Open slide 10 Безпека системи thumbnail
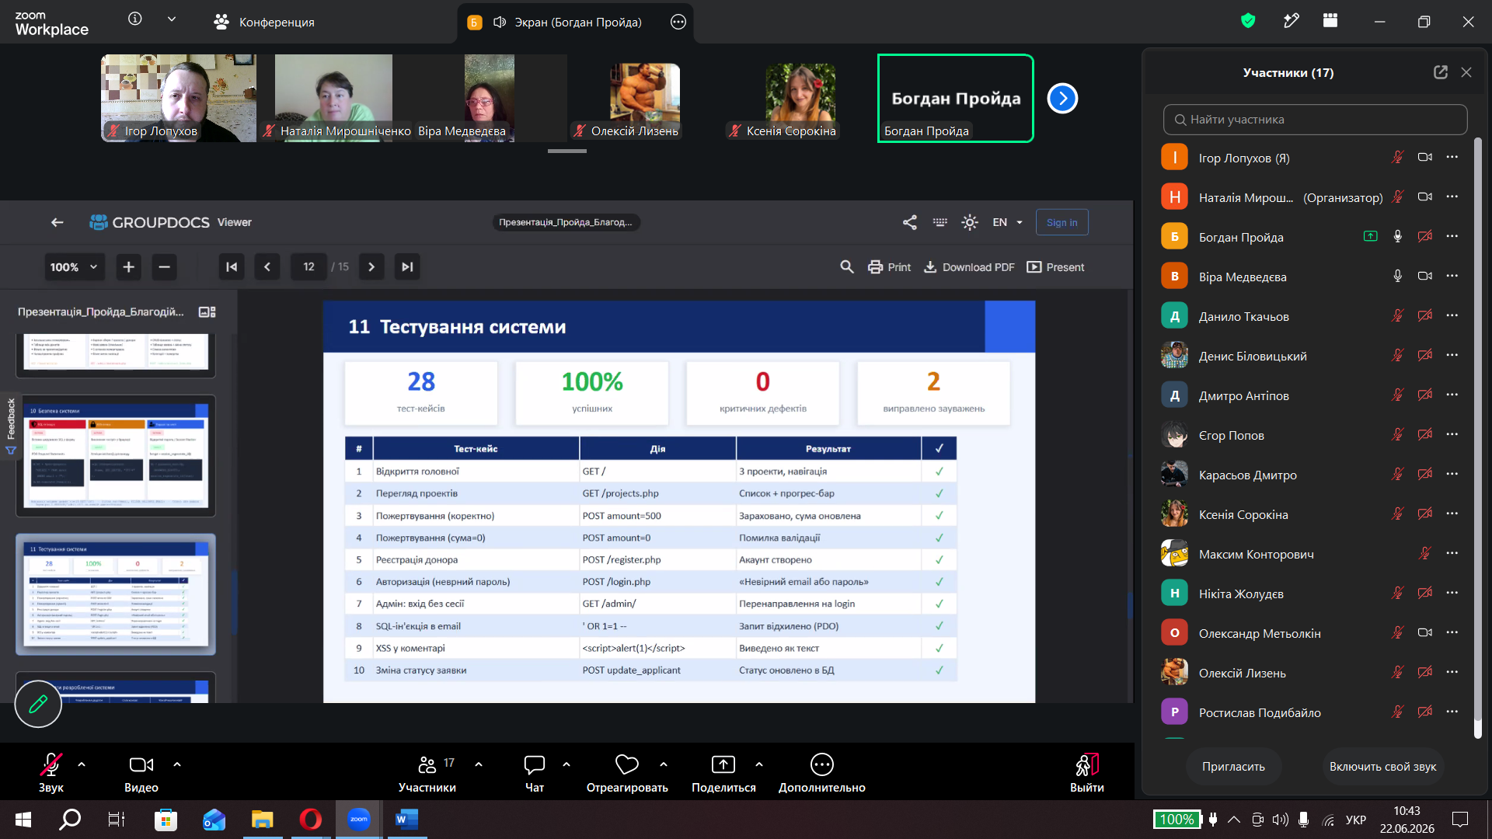 pyautogui.click(x=116, y=455)
